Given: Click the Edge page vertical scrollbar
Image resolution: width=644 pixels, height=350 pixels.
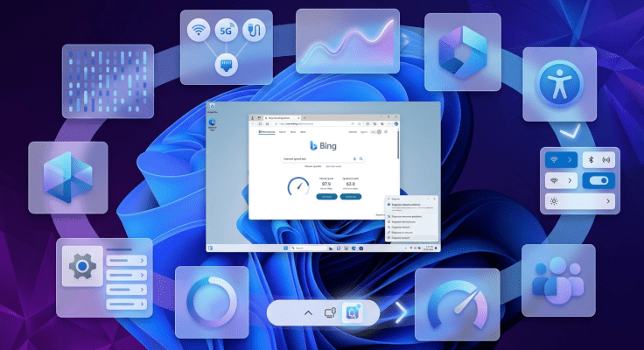Looking at the screenshot, I should [398, 144].
